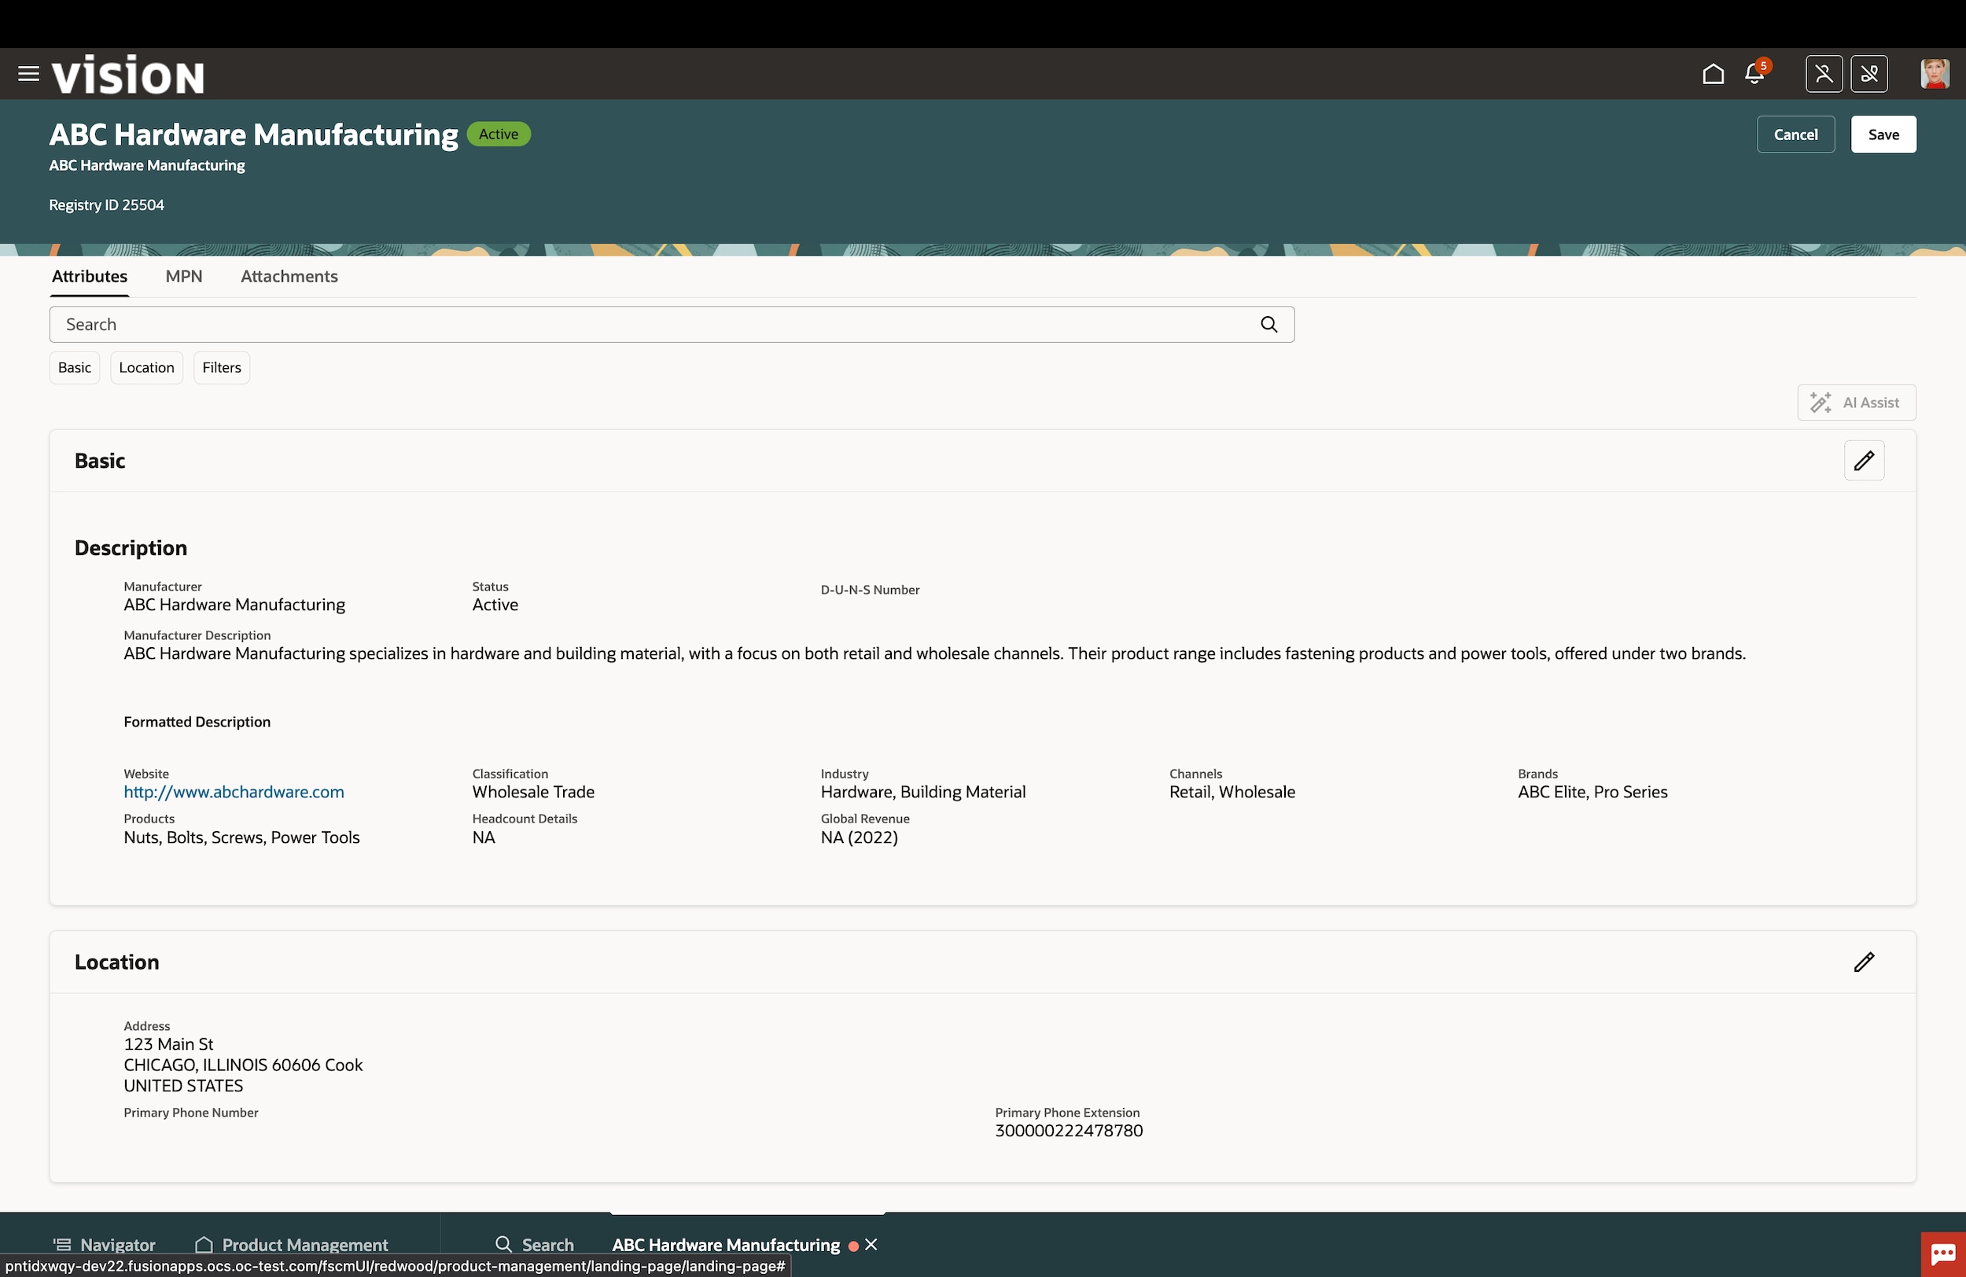1966x1277 pixels.
Task: Open notifications bell with 5 alerts
Action: tap(1754, 75)
